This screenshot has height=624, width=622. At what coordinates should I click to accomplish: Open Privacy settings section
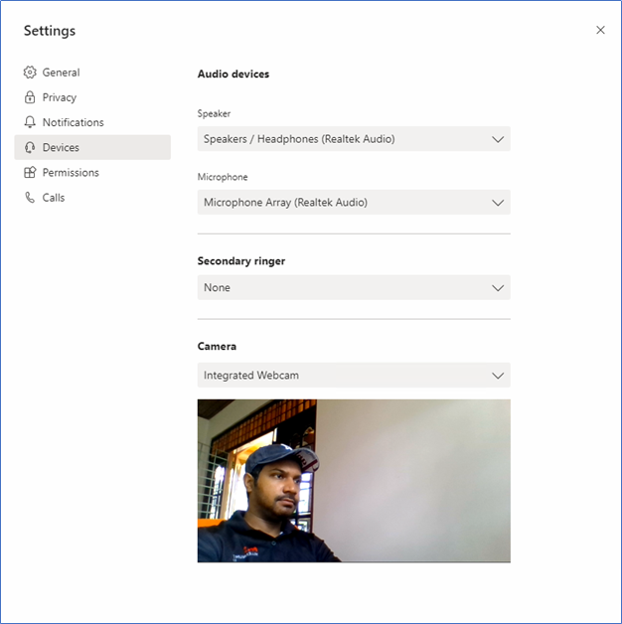click(92, 97)
